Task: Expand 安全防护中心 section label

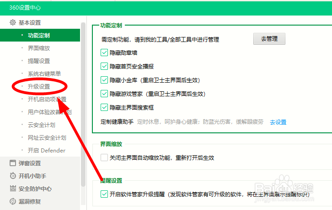Action: pyautogui.click(x=35, y=189)
